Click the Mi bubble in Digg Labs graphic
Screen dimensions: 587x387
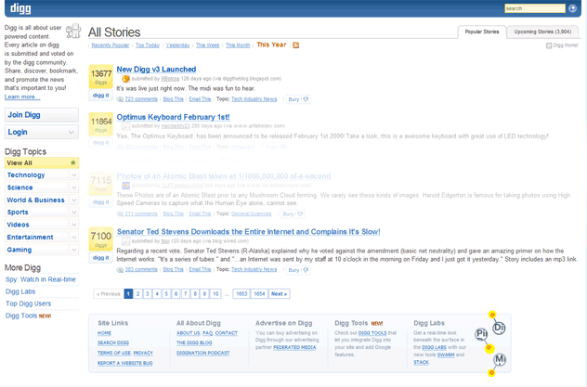pyautogui.click(x=500, y=360)
